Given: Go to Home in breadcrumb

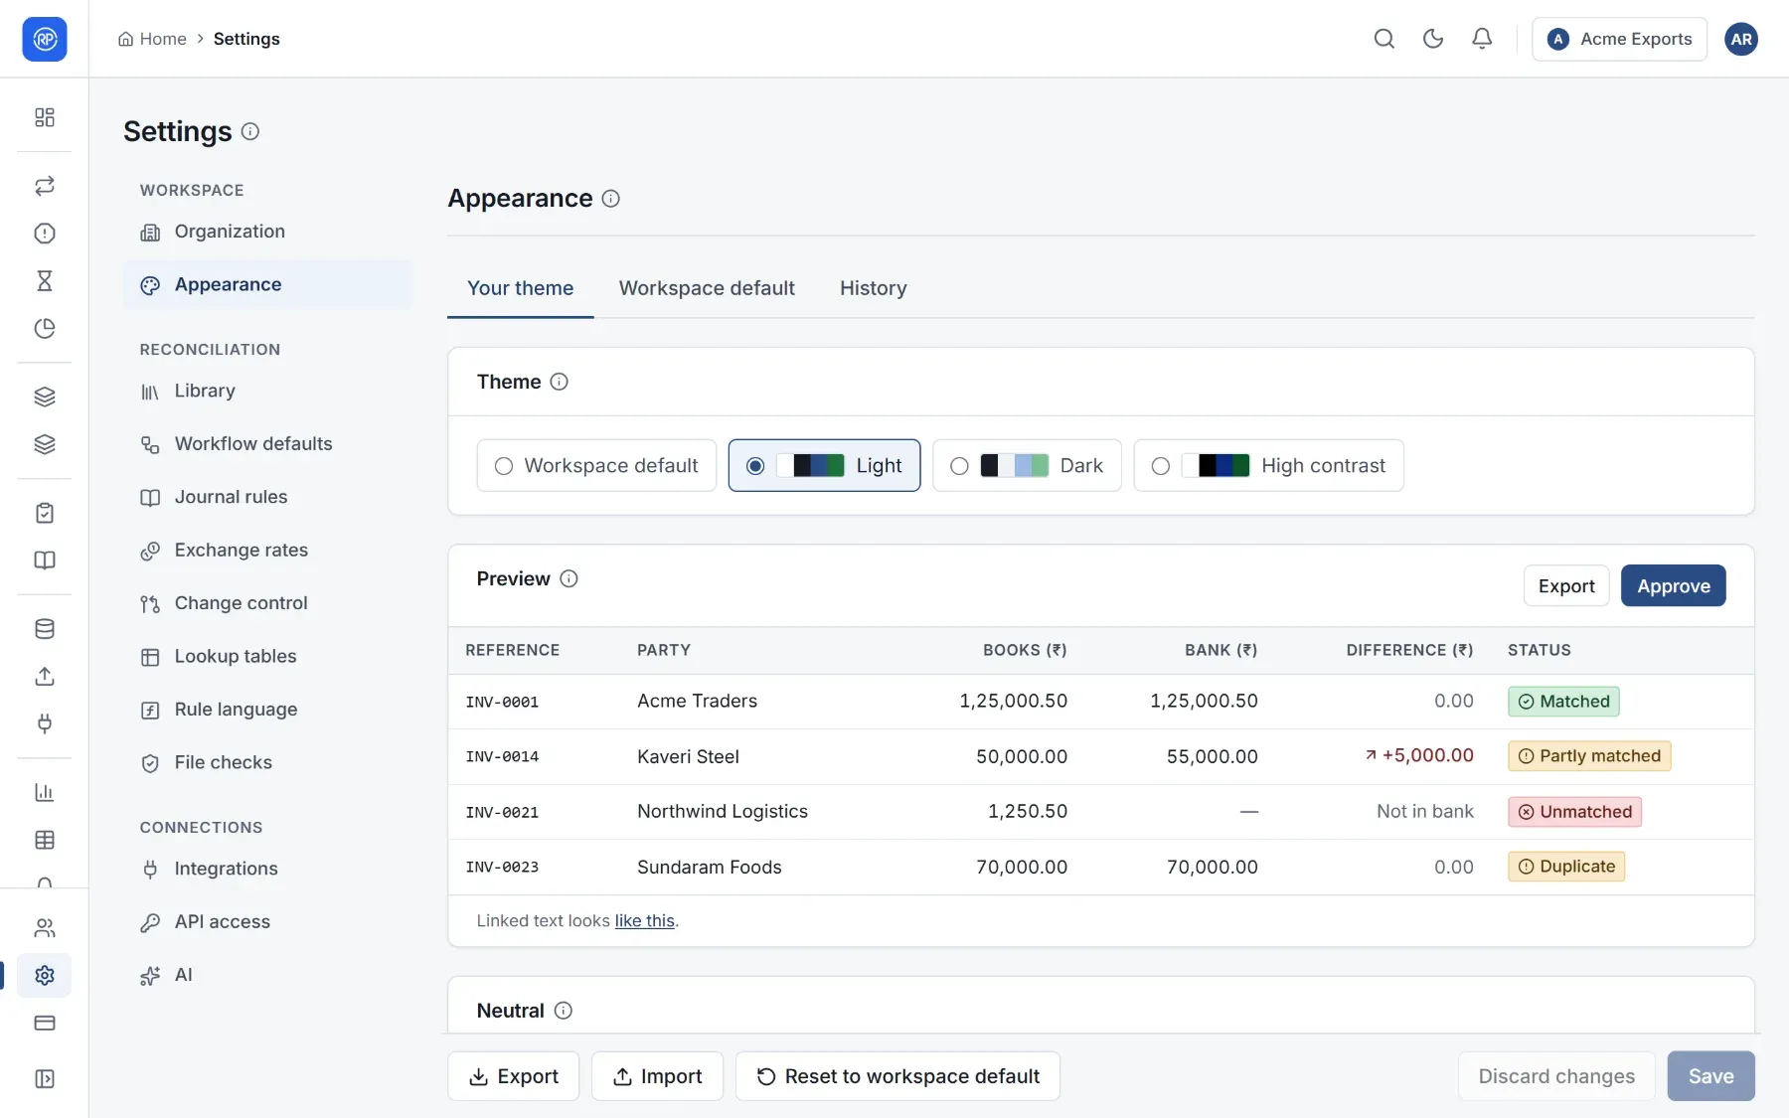Looking at the screenshot, I should 152,39.
